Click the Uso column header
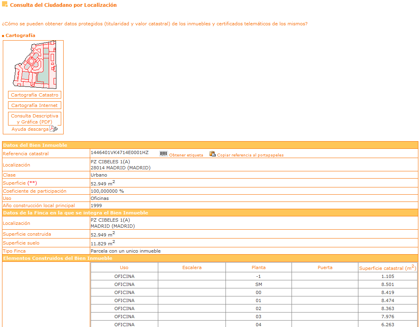The height and width of the screenshot is (327, 420). click(x=124, y=267)
